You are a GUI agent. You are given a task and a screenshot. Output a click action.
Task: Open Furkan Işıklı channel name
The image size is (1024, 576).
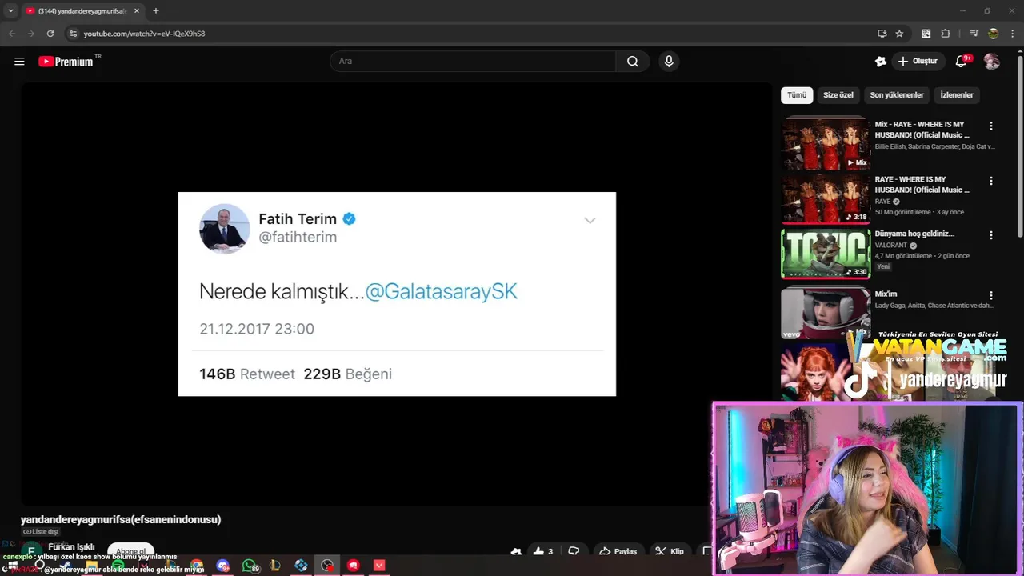tap(71, 547)
